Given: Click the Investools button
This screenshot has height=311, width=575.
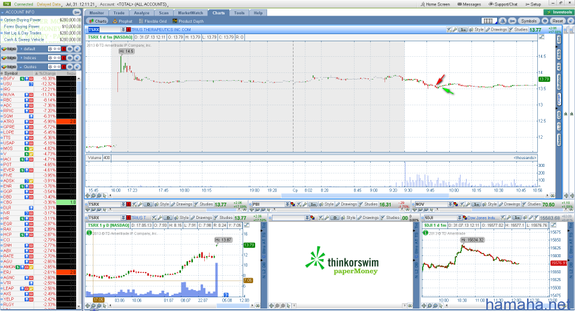Looking at the screenshot, I should coord(559,12).
